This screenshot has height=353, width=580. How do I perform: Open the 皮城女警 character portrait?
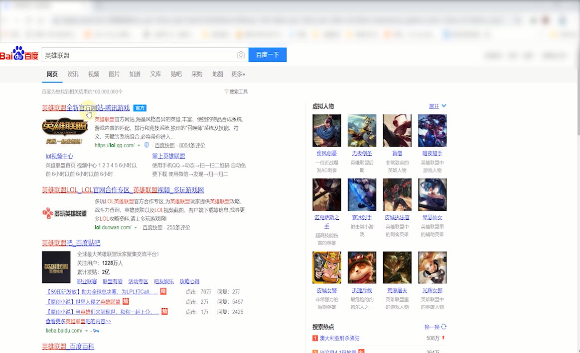(326, 267)
